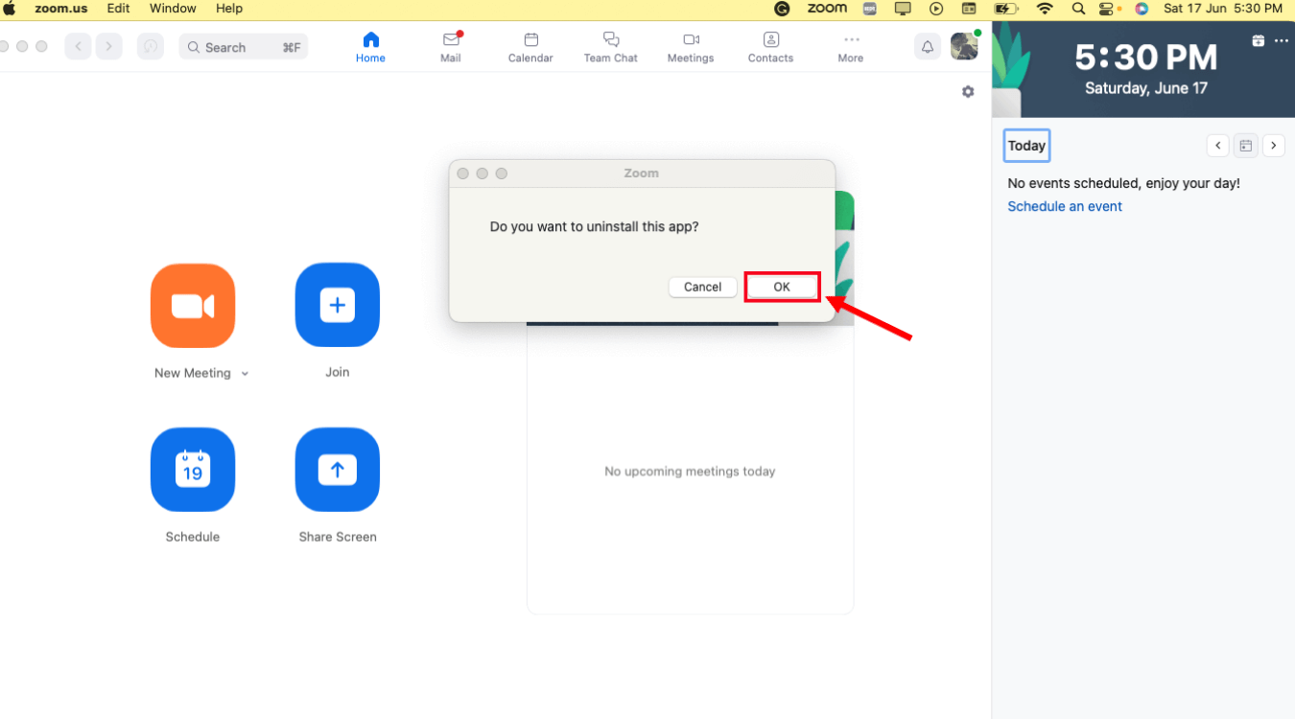The image size is (1295, 719).
Task: Click the window layout menu bar icon
Action: pos(969,9)
